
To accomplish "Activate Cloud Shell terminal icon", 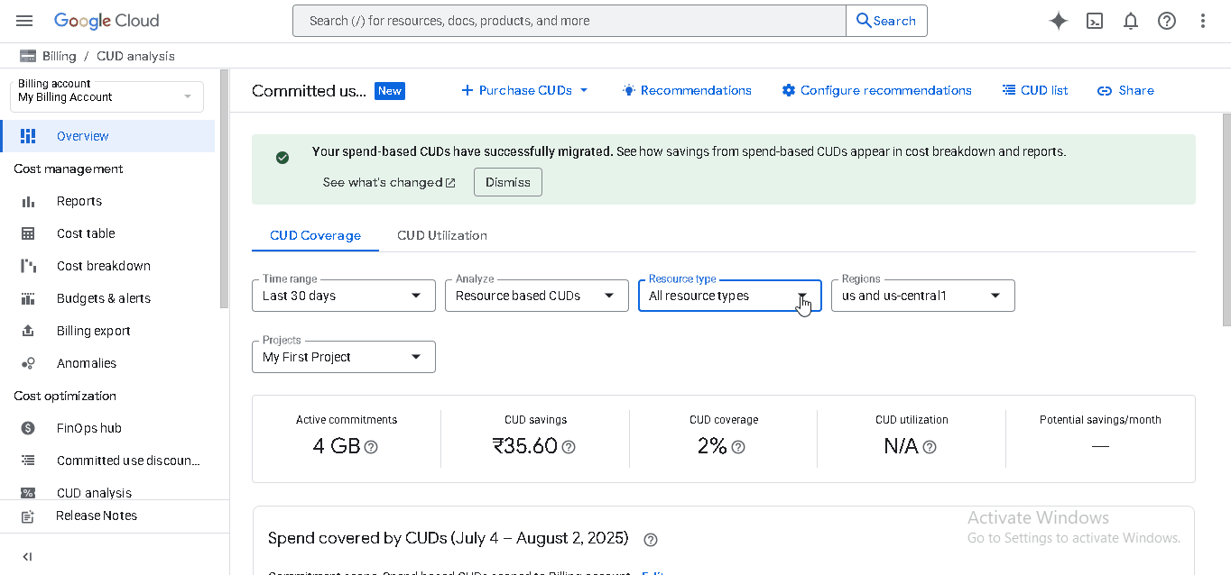I will point(1095,21).
